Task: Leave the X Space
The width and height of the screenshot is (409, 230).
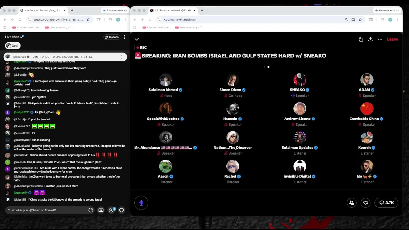Action: [392, 39]
